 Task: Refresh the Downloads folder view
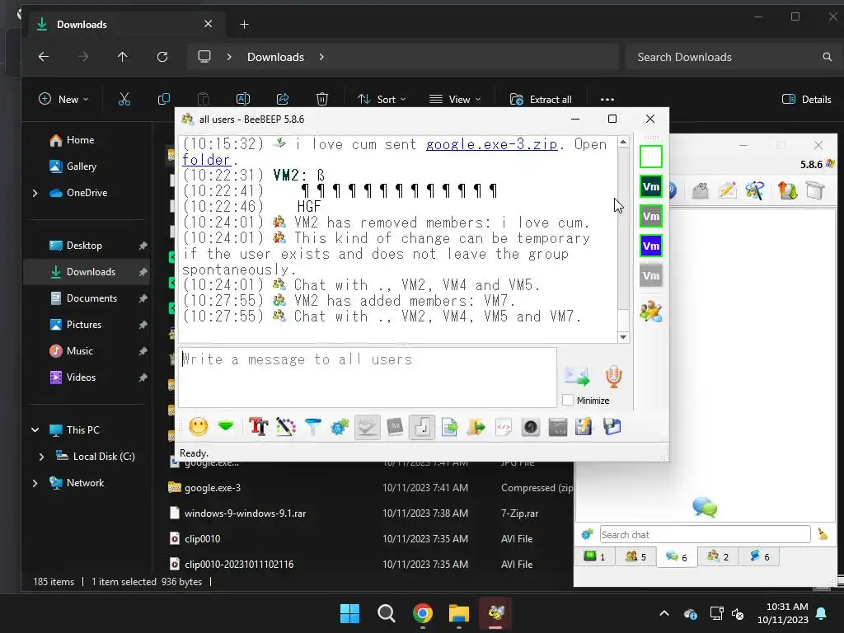click(162, 57)
